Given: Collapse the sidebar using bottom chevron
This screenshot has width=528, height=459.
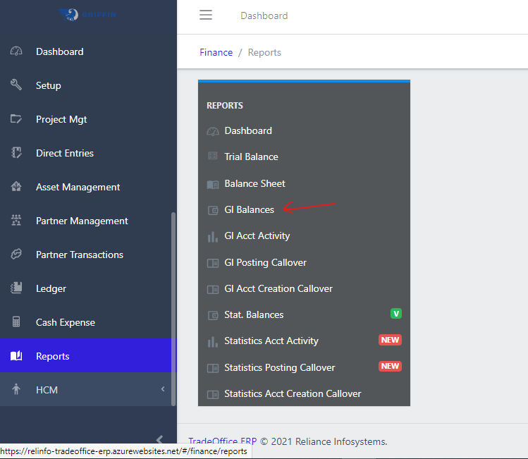Looking at the screenshot, I should point(159,439).
